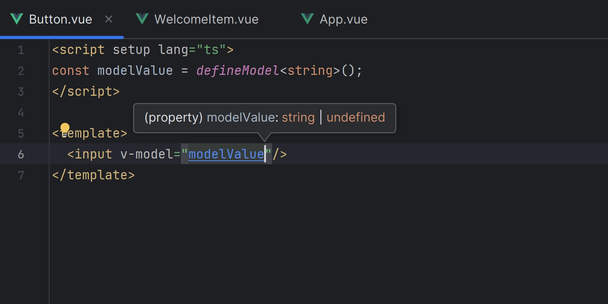Click the closing </script> tag
Image resolution: width=608 pixels, height=304 pixels.
[86, 91]
